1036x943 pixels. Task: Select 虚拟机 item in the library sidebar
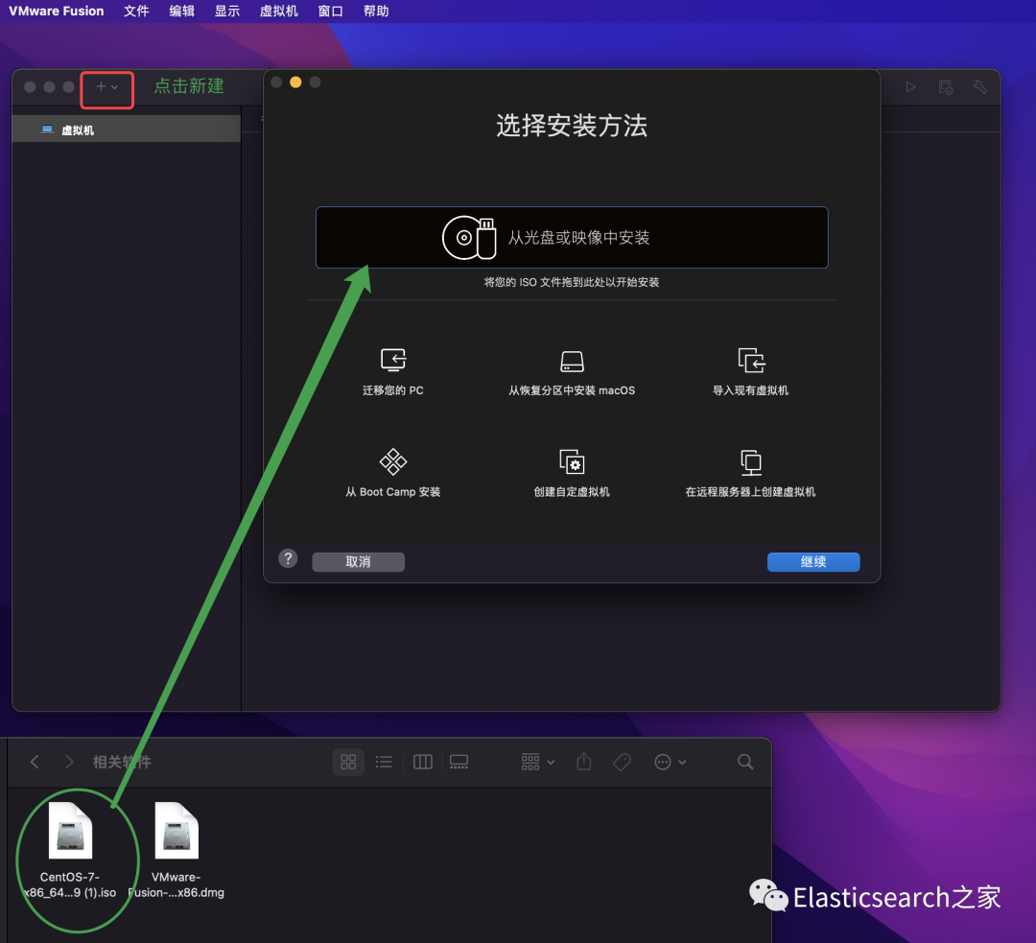pos(127,130)
